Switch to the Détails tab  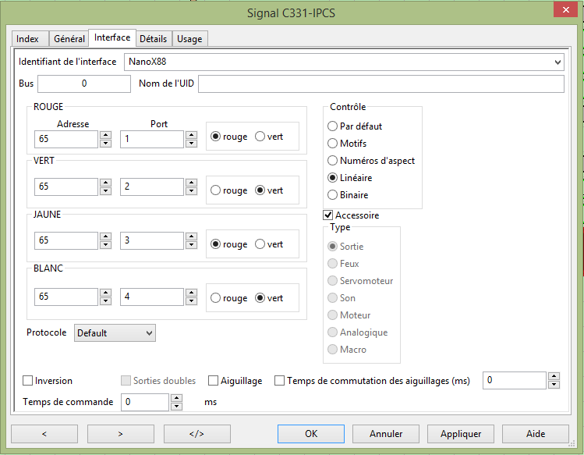coord(153,38)
